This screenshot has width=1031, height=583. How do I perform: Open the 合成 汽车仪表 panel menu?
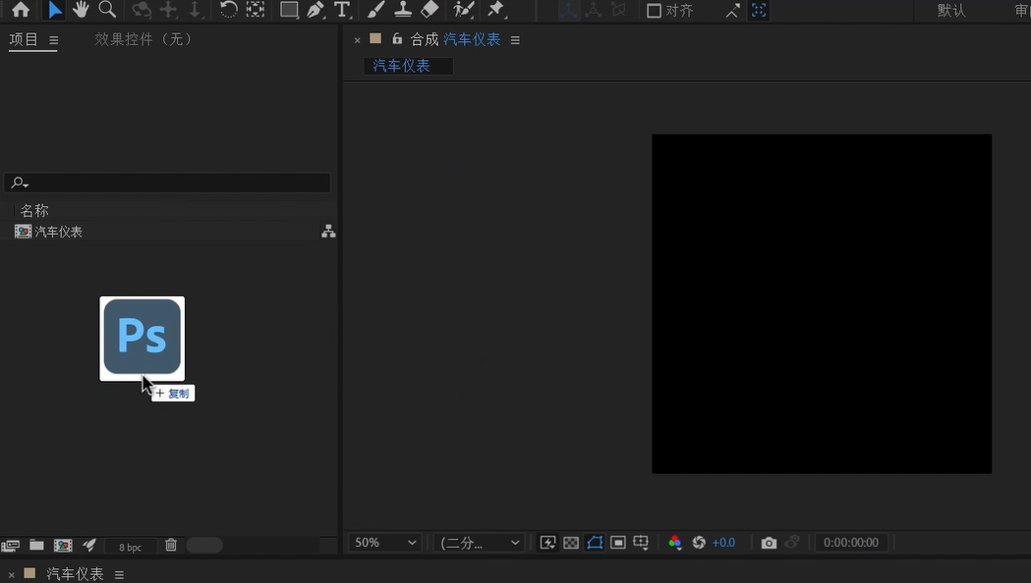pyautogui.click(x=515, y=40)
